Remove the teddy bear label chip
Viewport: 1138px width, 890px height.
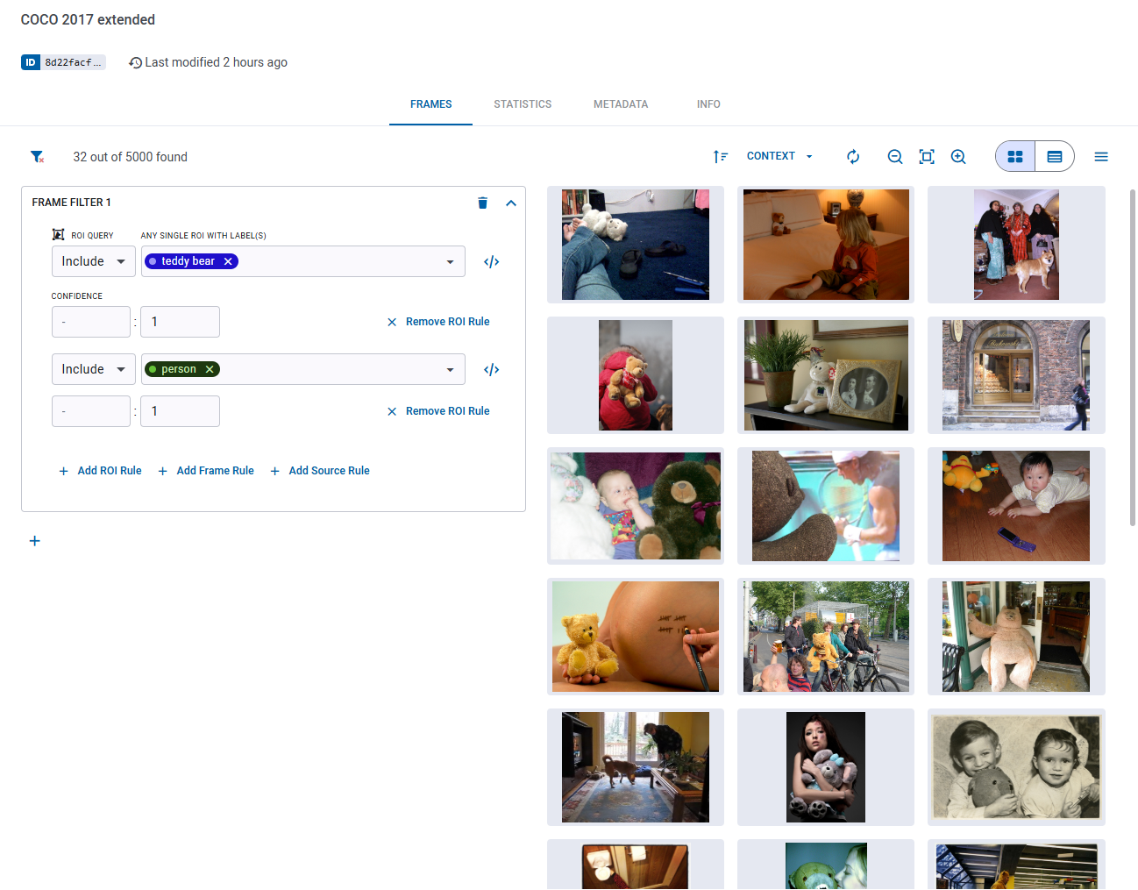pos(227,260)
